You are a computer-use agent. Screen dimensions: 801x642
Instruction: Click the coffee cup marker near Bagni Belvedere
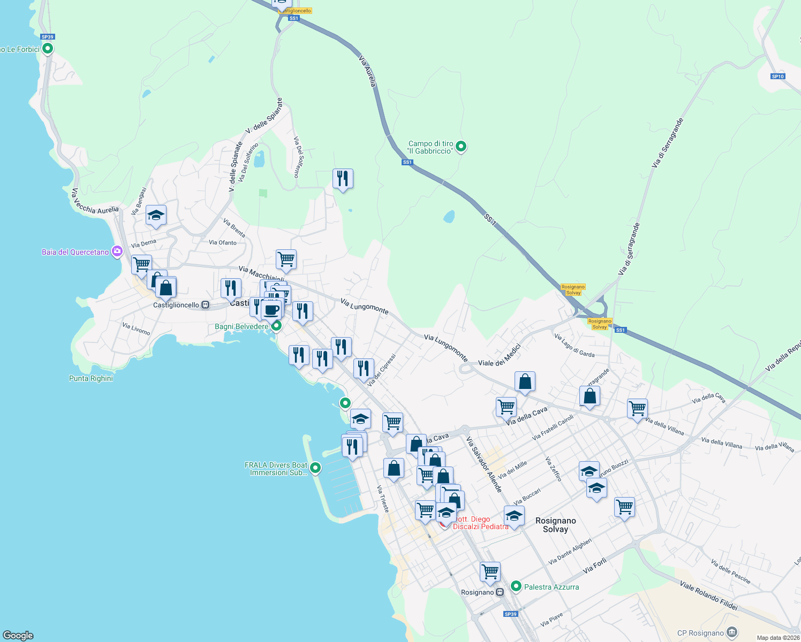271,309
